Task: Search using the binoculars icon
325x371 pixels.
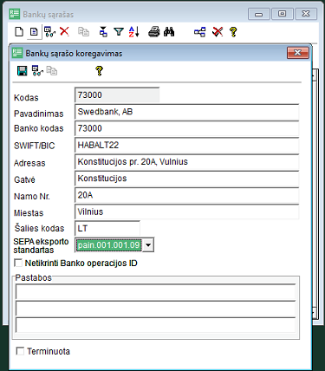Action: [169, 31]
